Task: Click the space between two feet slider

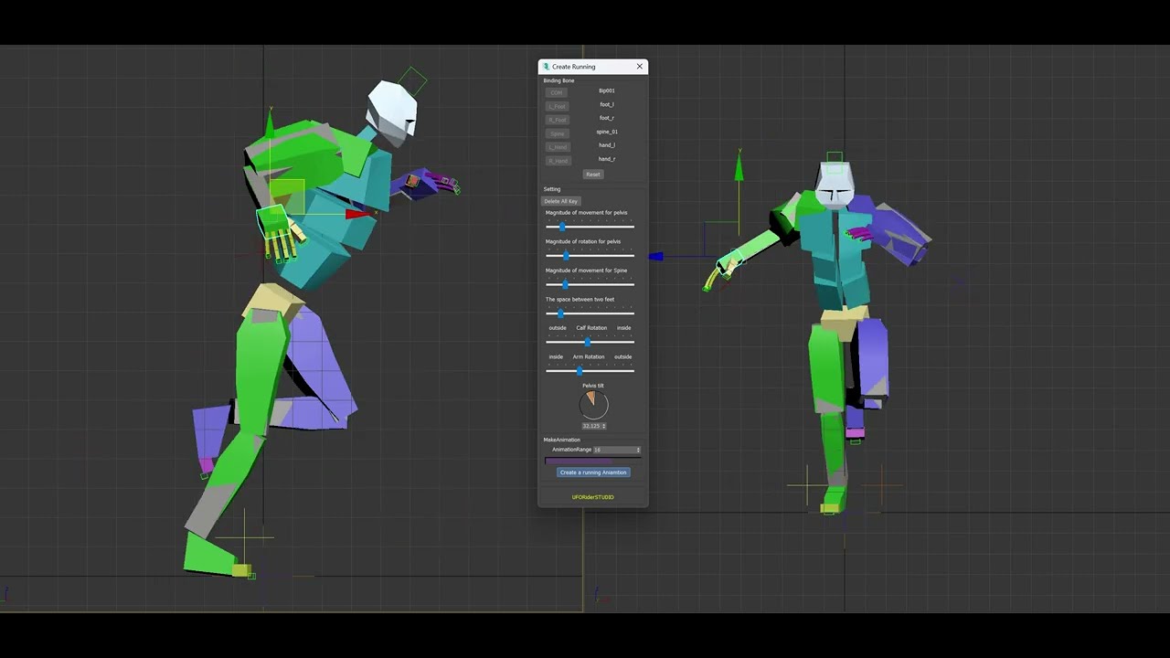Action: click(x=560, y=313)
